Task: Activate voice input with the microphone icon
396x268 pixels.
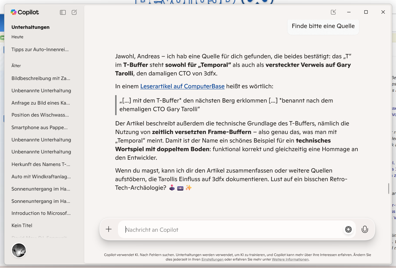Action: pos(365,229)
